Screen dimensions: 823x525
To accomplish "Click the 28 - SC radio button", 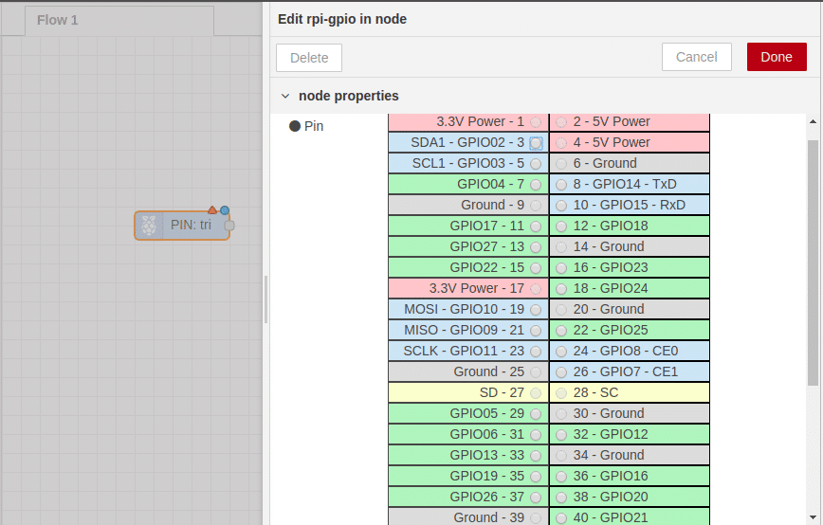I will click(x=561, y=393).
